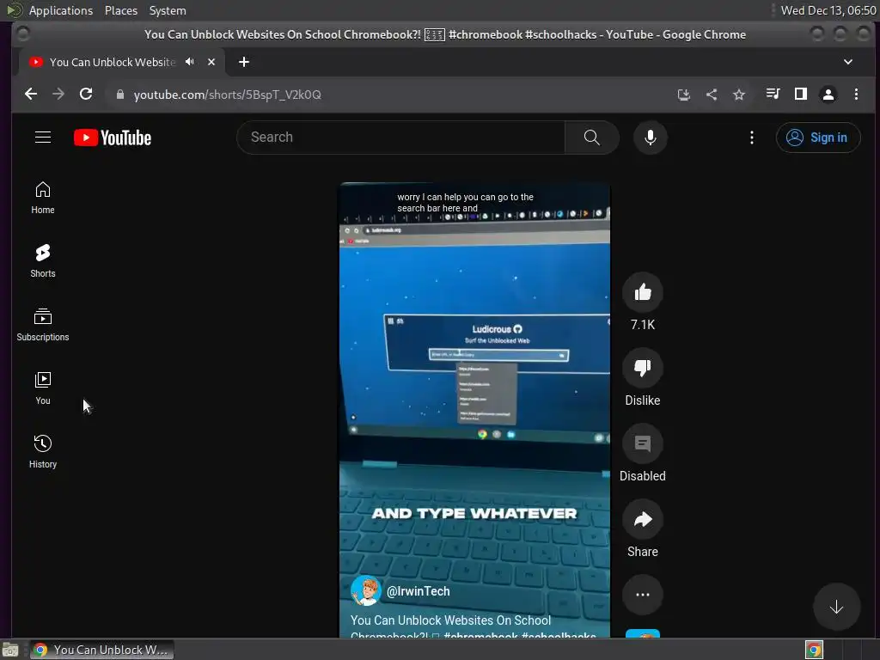Click the search magnifier button
880x660 pixels.
point(591,137)
